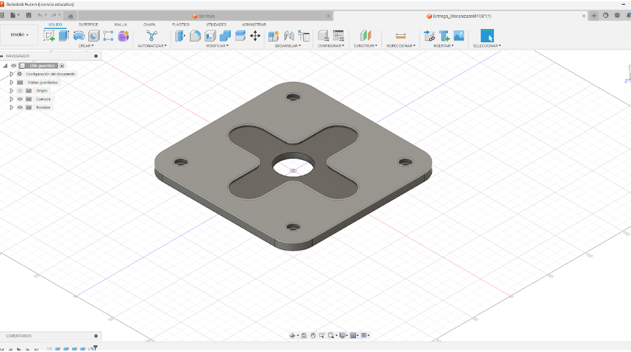Image resolution: width=631 pixels, height=352 pixels.
Task: Toggle visibility of the Origen folder
Action: click(20, 90)
